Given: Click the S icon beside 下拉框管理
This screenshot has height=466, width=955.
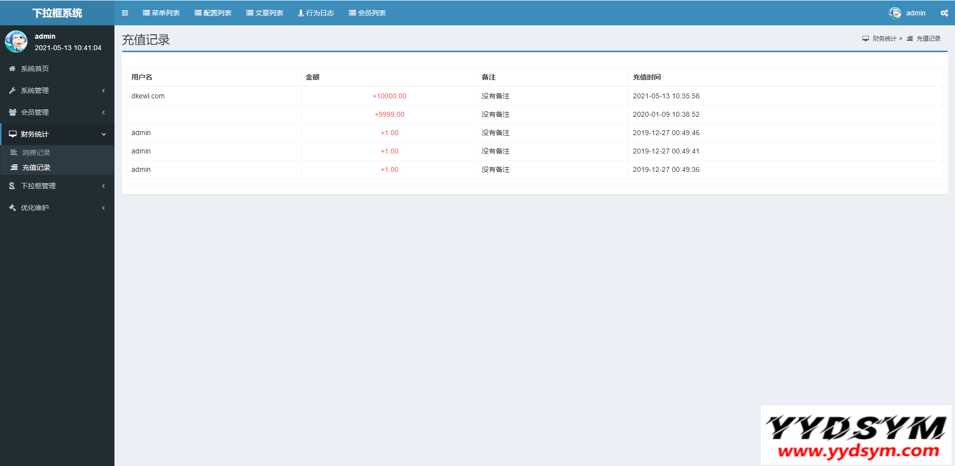Looking at the screenshot, I should [x=12, y=186].
